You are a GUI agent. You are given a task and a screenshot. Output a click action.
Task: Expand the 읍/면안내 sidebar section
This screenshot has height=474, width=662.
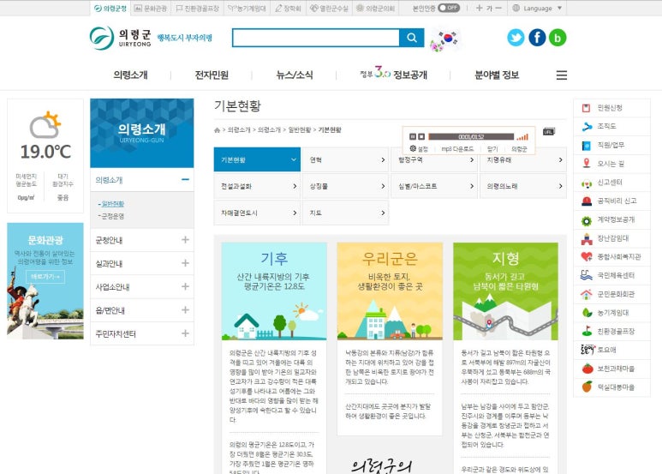(185, 310)
